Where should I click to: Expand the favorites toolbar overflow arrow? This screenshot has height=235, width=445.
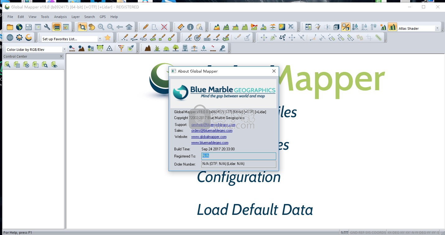[115, 41]
